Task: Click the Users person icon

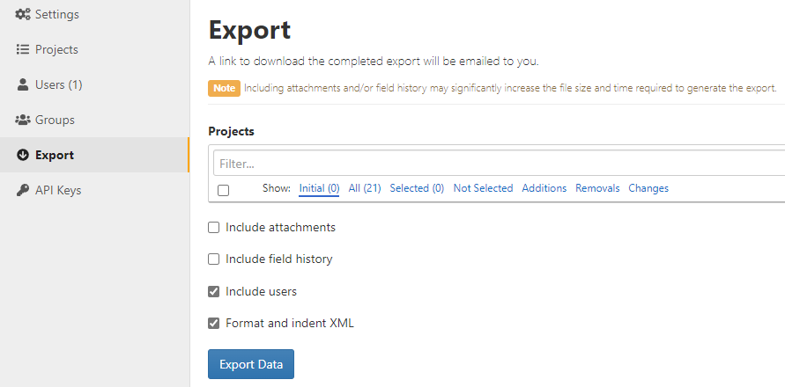Action: click(23, 85)
